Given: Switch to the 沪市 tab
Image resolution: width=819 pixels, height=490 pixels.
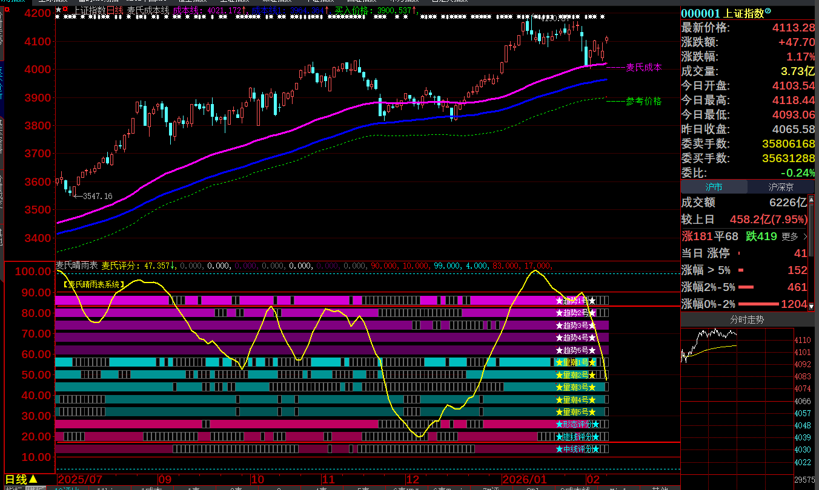Looking at the screenshot, I should 714,187.
